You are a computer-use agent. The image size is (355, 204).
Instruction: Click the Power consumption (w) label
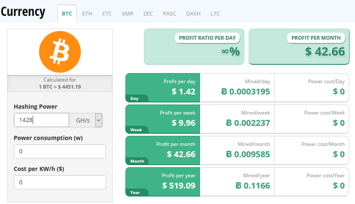pos(48,138)
